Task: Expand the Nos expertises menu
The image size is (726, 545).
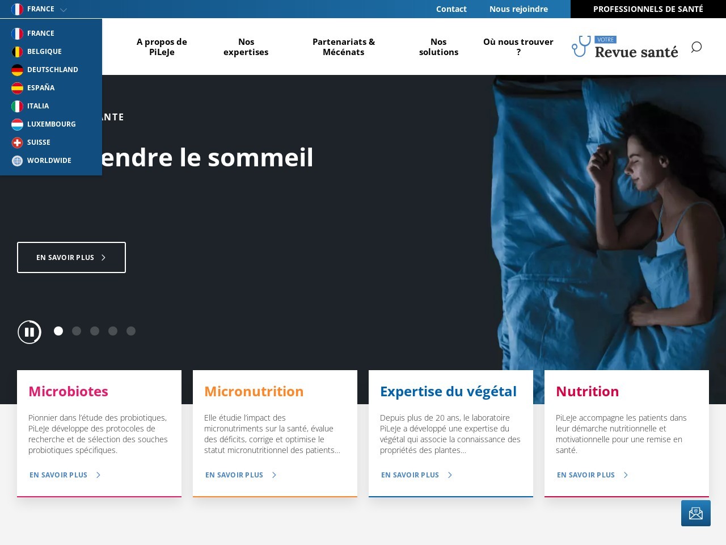Action: [246, 47]
